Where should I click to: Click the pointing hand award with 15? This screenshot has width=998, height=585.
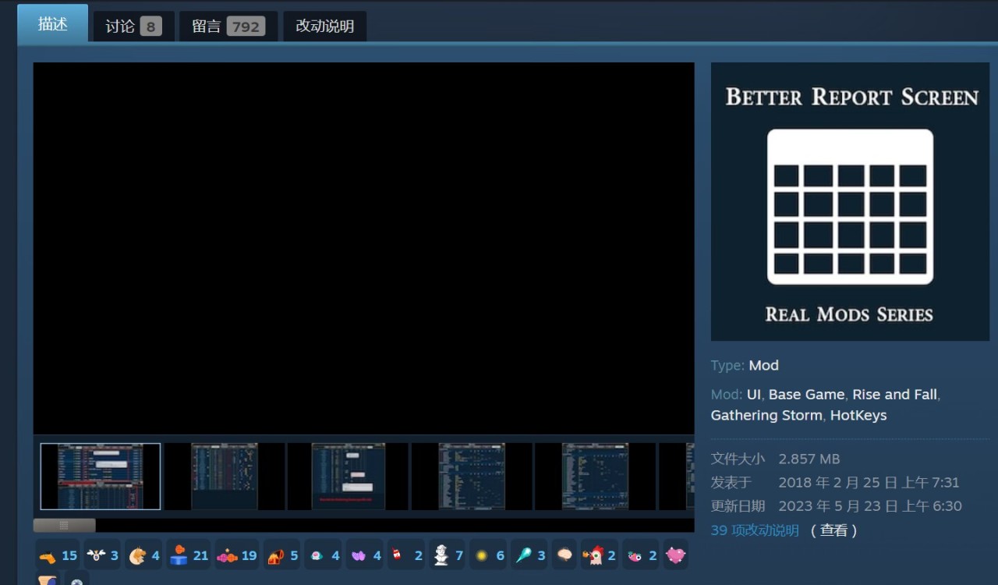coord(58,555)
